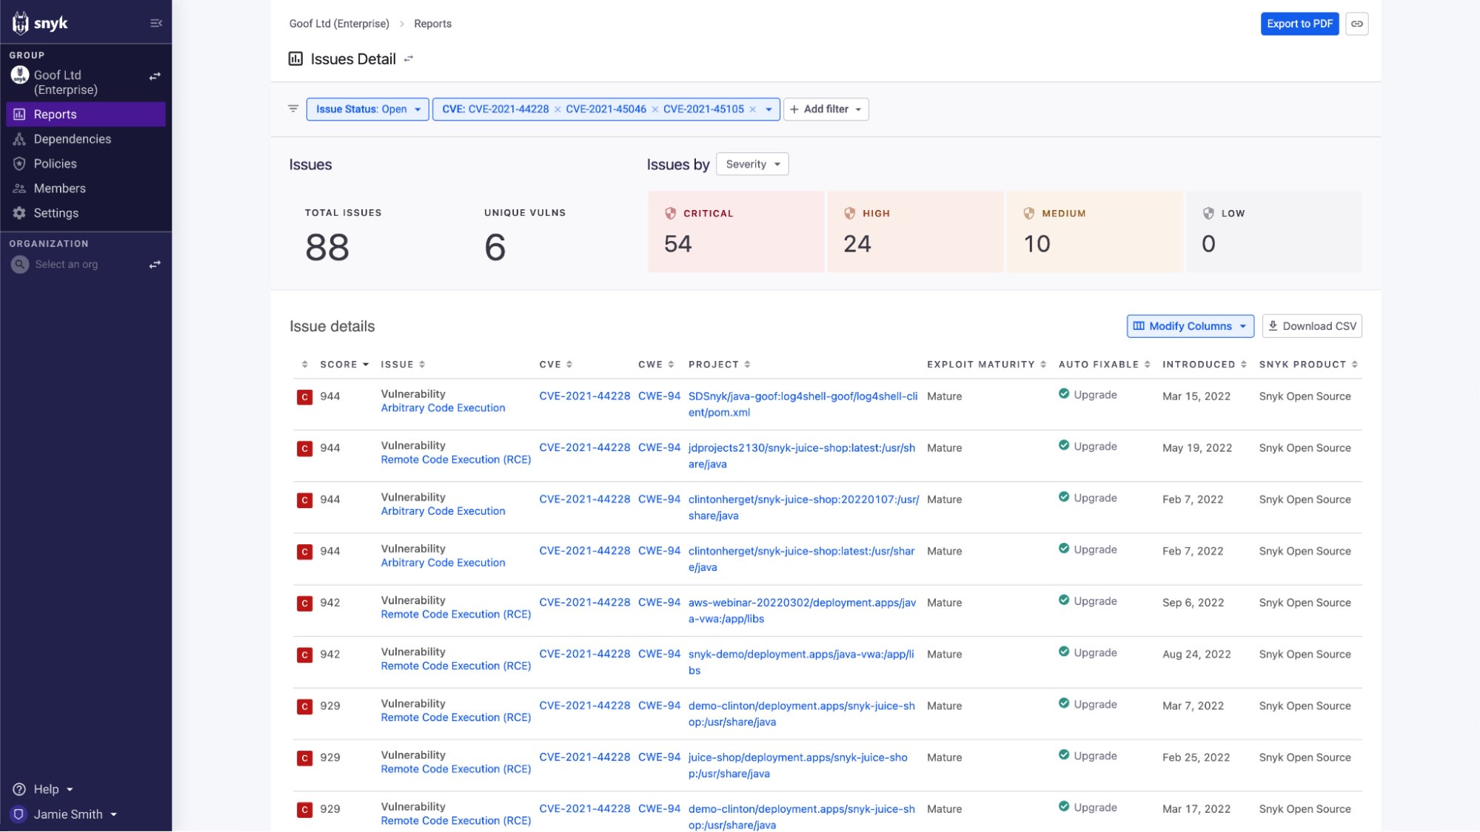Sort by Exploit Maturity

(986, 365)
